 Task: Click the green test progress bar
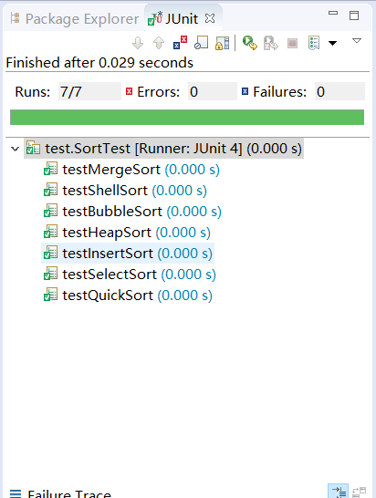click(x=187, y=117)
